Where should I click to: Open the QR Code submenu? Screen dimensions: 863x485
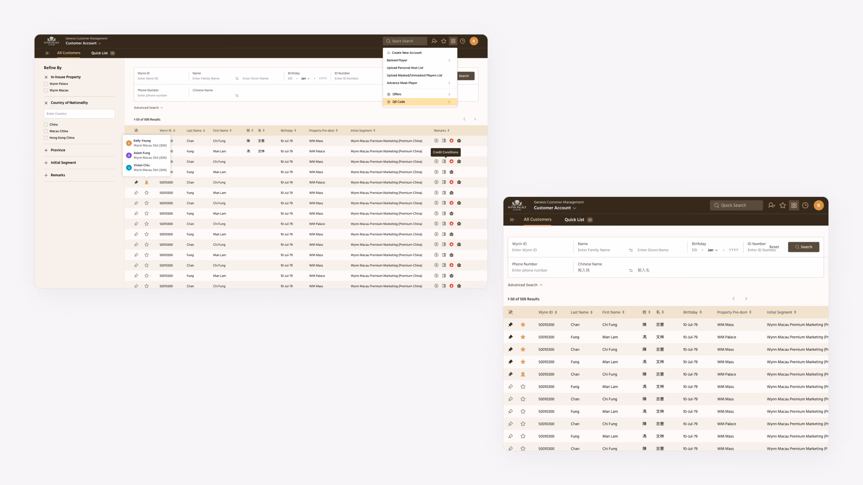420,102
